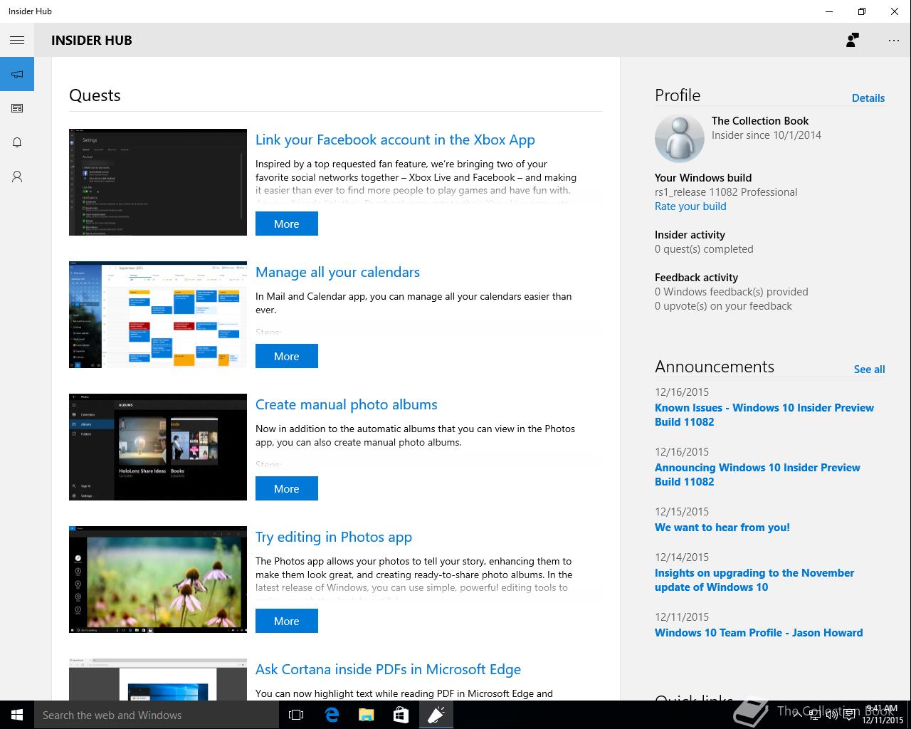Click the Search the web and Windows box
This screenshot has height=729, width=911.
tap(157, 715)
